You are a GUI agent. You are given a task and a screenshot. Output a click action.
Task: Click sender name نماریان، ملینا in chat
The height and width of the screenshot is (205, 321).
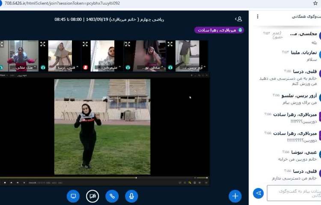[304, 53]
